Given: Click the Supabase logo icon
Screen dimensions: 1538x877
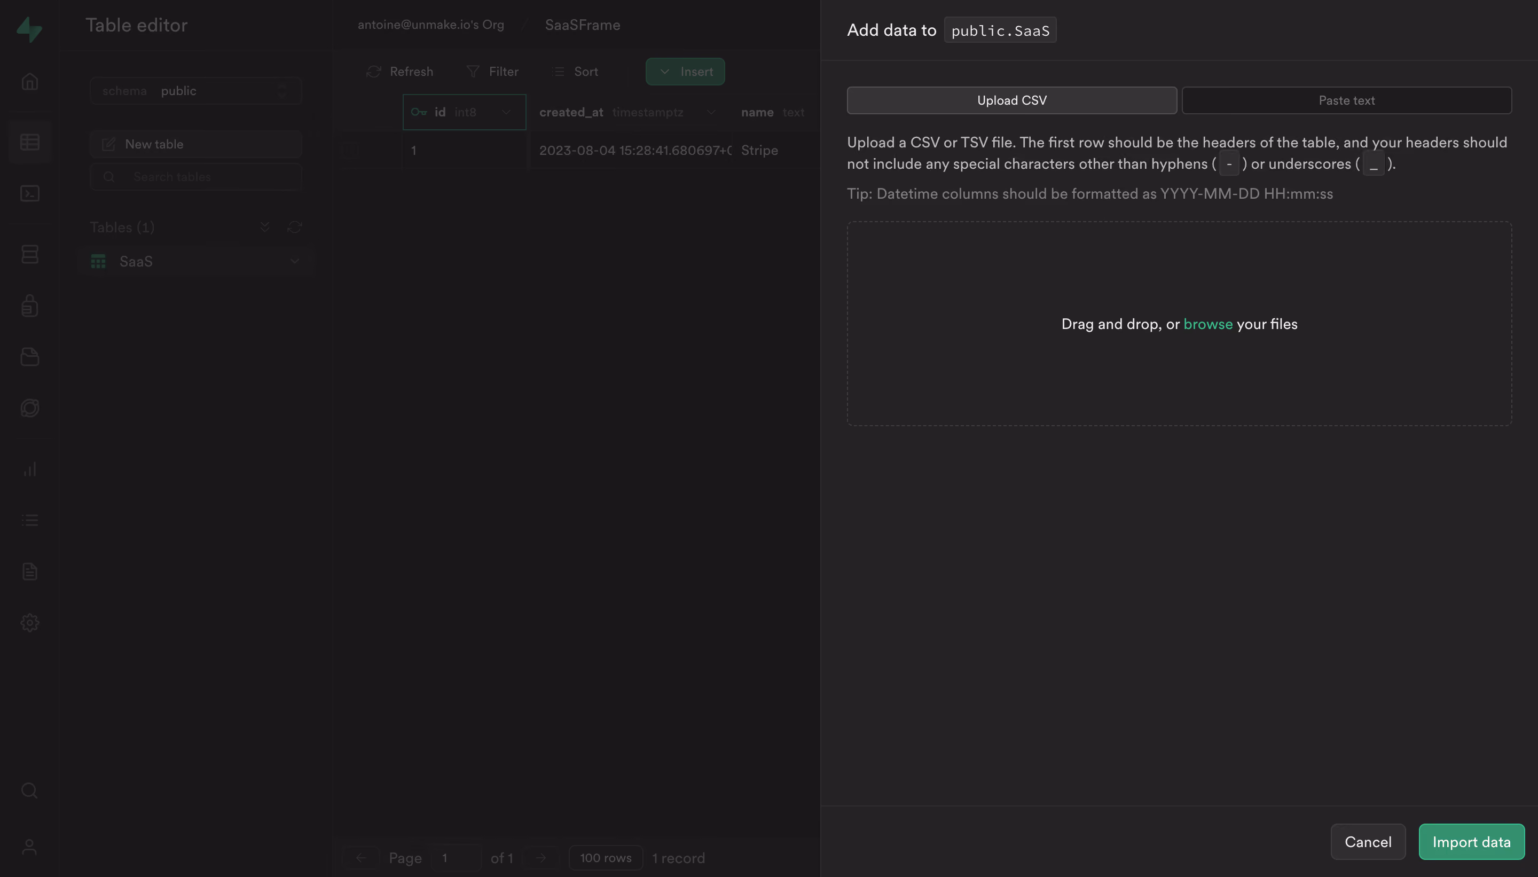Looking at the screenshot, I should click(x=29, y=29).
